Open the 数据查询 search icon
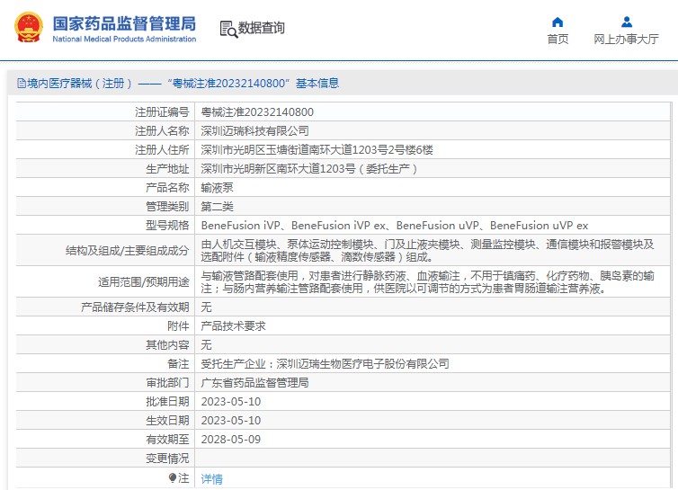 coord(228,29)
